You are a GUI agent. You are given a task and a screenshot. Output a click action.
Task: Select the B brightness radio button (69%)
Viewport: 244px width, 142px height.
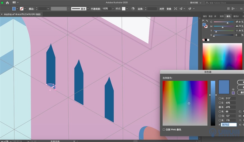[x=220, y=107]
